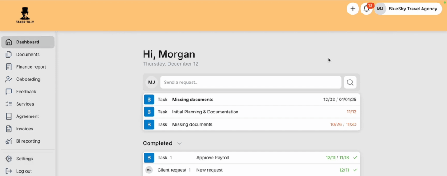Open the Initial Planning & Documentation task
Image resolution: width=447 pixels, height=176 pixels.
click(205, 112)
